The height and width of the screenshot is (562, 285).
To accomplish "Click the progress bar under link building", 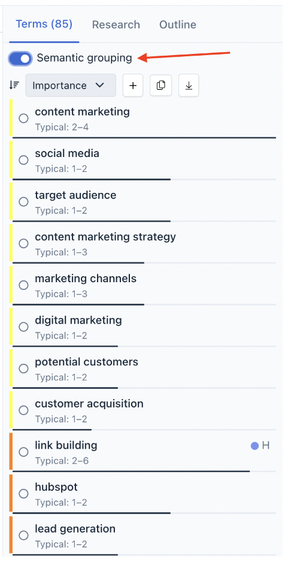I will click(144, 472).
